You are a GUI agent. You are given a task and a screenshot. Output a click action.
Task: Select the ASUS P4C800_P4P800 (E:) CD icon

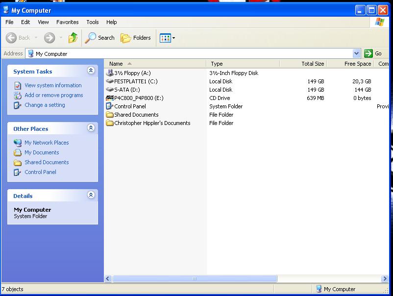110,98
